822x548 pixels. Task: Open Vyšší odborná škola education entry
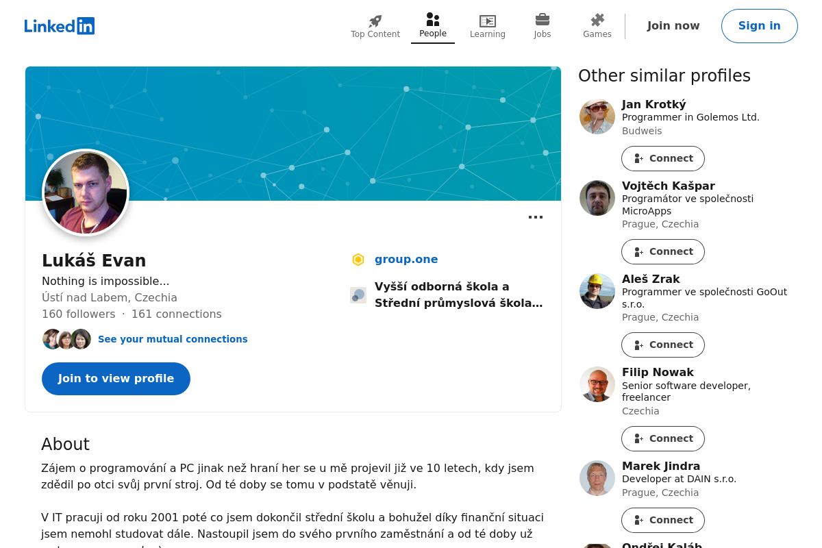pyautogui.click(x=458, y=295)
